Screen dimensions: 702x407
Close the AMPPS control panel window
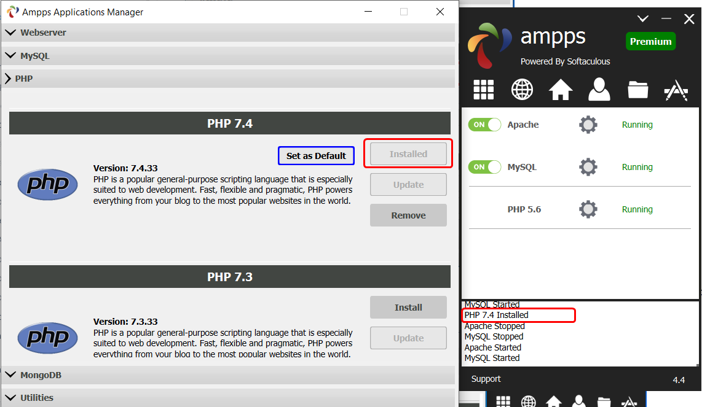689,18
